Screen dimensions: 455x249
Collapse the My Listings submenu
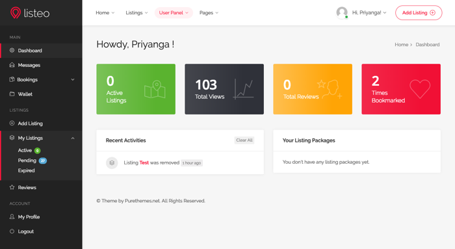pyautogui.click(x=73, y=138)
